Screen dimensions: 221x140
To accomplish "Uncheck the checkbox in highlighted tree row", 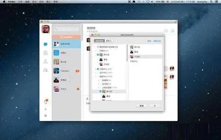I will (x=101, y=91).
